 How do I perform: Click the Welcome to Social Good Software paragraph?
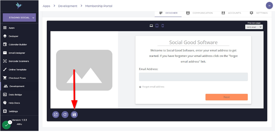tap(193, 56)
